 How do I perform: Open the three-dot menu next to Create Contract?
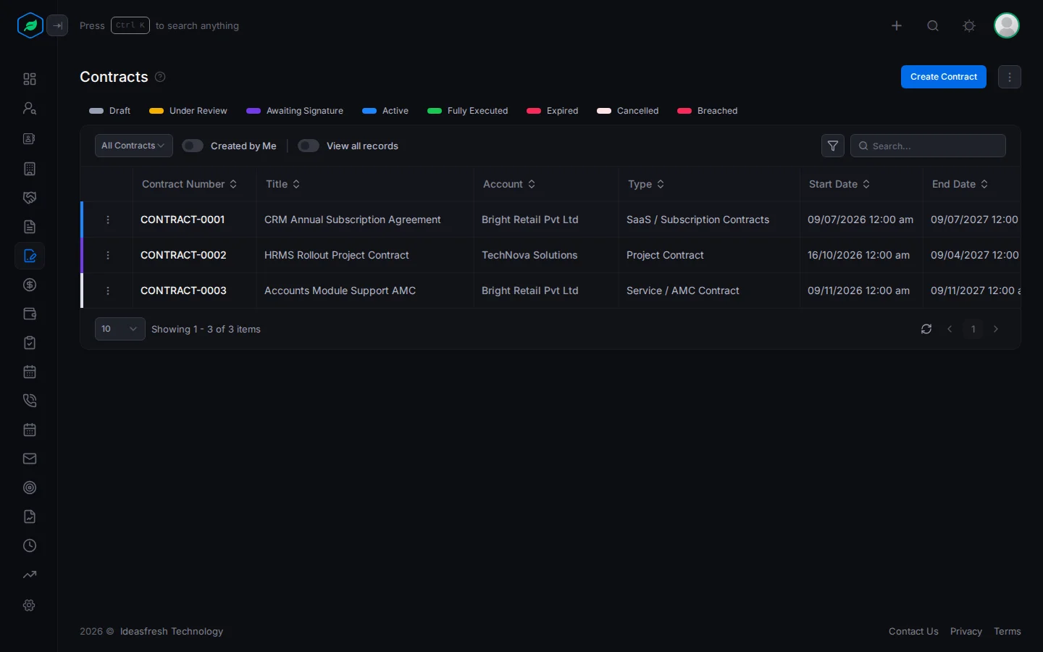pos(1010,77)
